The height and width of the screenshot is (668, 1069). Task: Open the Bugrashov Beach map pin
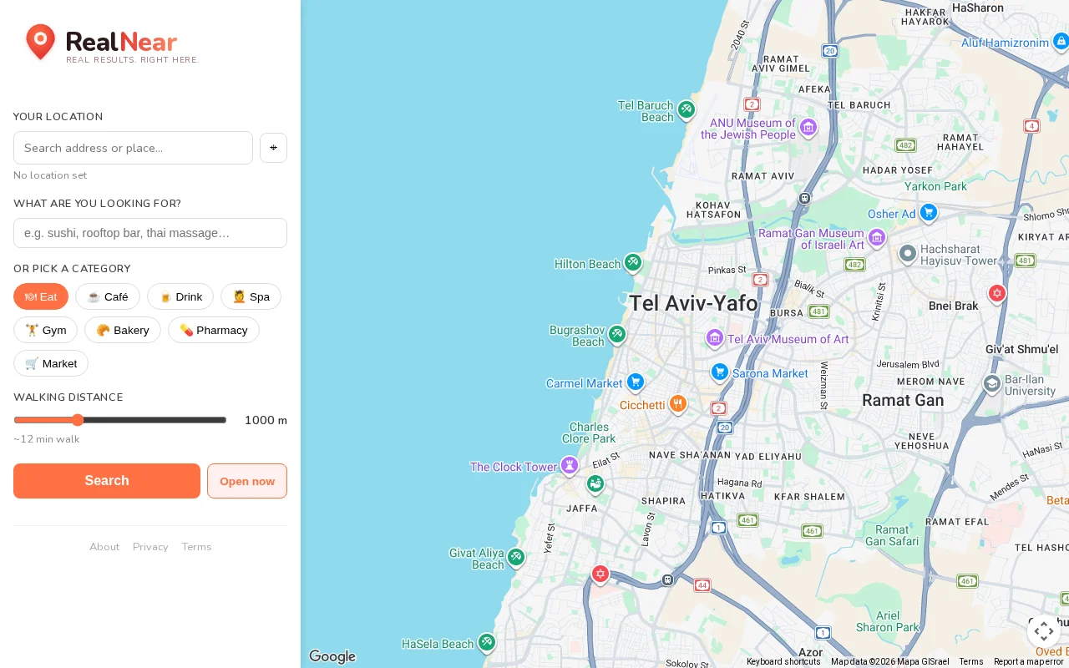pos(617,335)
